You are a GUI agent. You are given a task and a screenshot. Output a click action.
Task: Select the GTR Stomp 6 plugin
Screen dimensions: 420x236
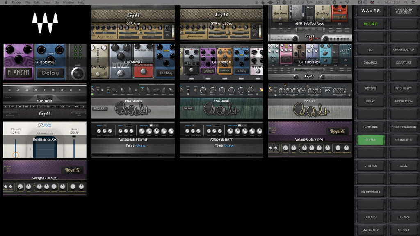click(x=221, y=61)
